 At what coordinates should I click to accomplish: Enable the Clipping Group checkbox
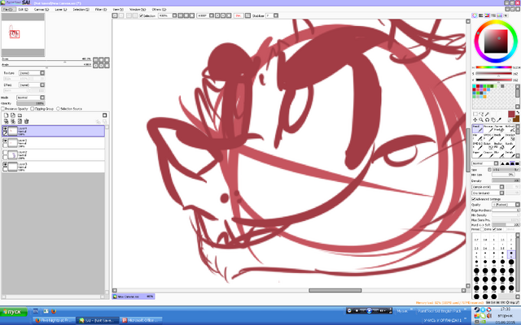[x=33, y=109]
